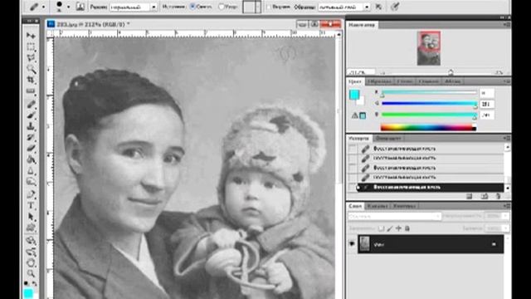Image resolution: width=531 pixels, height=299 pixels.
Task: Create new snapshot in History panel
Action: point(485,196)
